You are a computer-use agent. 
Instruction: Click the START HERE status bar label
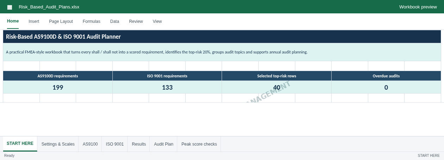(x=428, y=156)
